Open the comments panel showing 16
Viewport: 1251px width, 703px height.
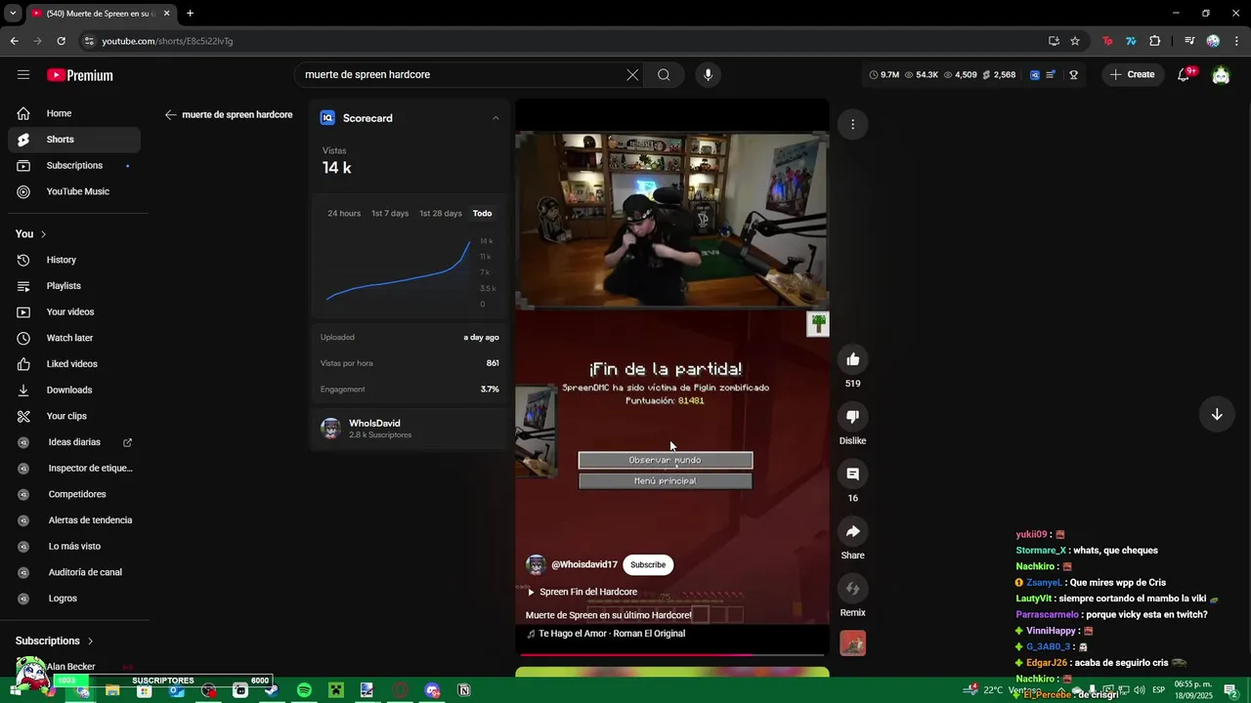click(852, 474)
